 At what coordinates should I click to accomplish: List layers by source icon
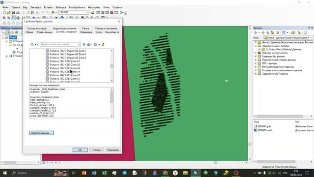click(7, 32)
